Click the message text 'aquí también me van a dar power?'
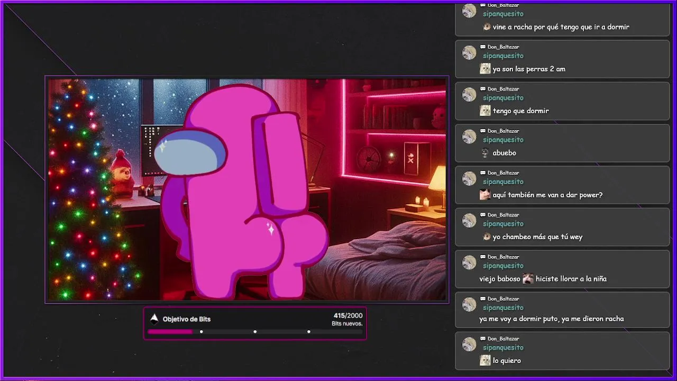The width and height of the screenshot is (677, 381). (x=547, y=195)
